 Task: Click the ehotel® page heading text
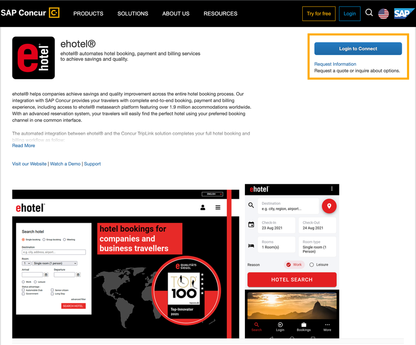coord(78,44)
